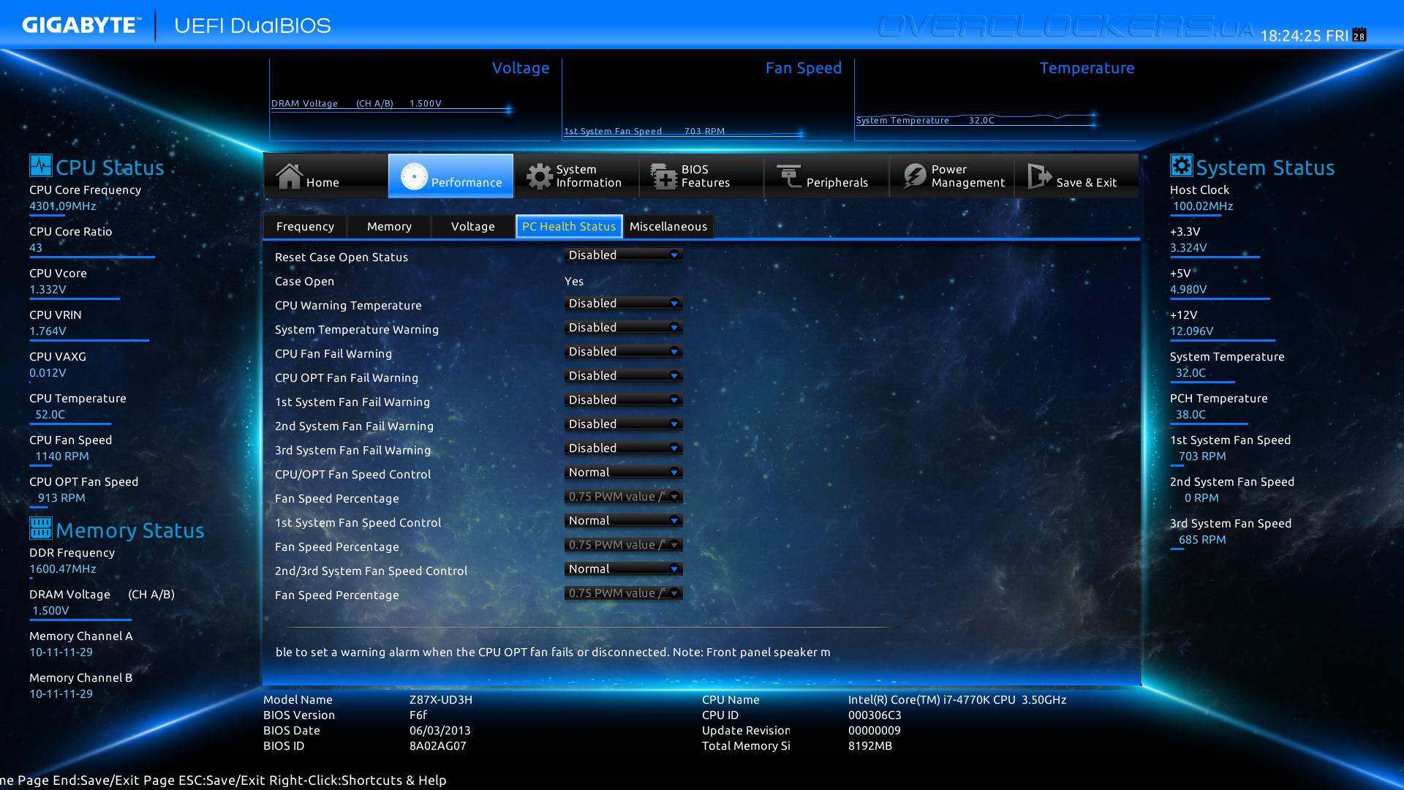Open the System Information menu
The height and width of the screenshot is (790, 1404).
tap(575, 176)
